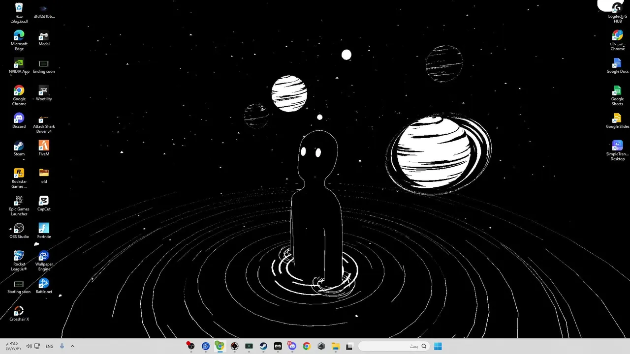The height and width of the screenshot is (354, 630).
Task: Click the green X app in taskbar
Action: tap(249, 346)
